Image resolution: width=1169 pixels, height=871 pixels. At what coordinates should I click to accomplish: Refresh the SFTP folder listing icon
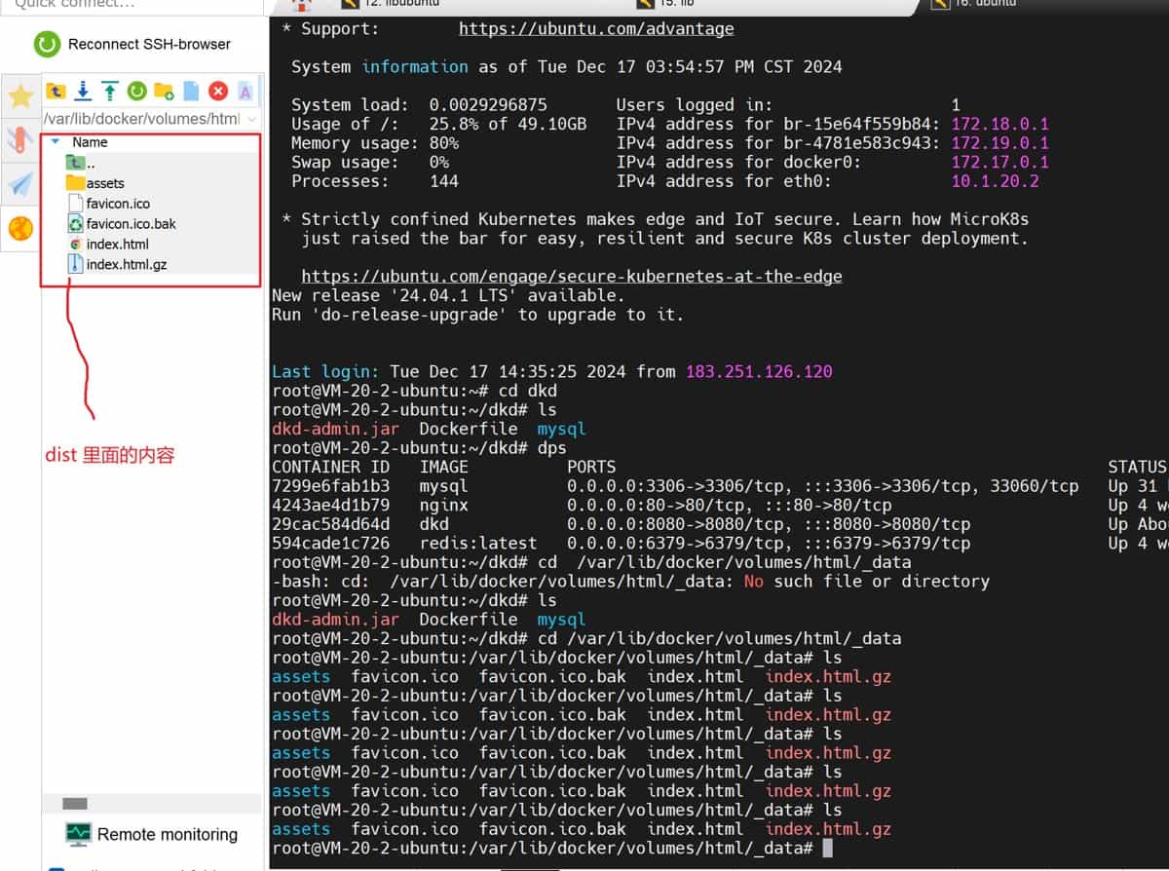pos(136,91)
